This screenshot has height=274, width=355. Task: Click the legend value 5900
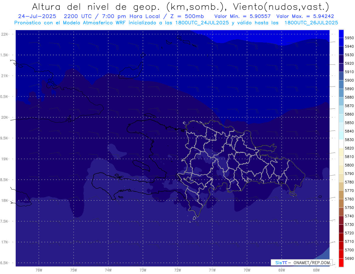(x=349, y=80)
